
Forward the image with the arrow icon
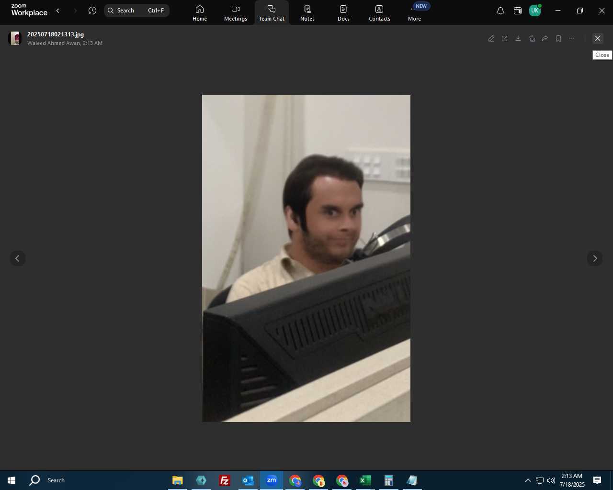click(545, 38)
